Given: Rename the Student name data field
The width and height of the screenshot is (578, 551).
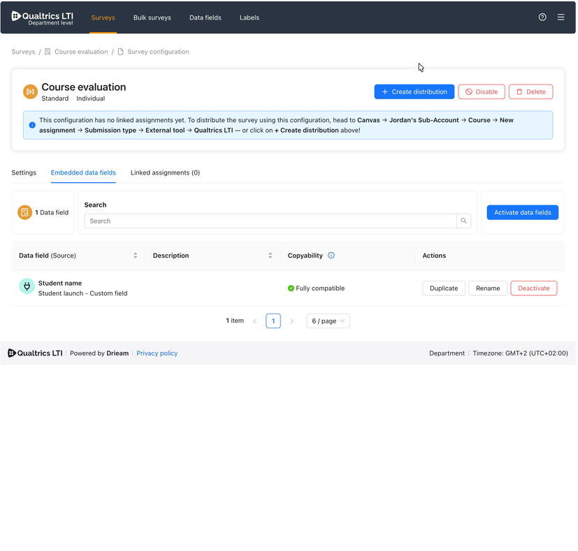Looking at the screenshot, I should [x=488, y=288].
